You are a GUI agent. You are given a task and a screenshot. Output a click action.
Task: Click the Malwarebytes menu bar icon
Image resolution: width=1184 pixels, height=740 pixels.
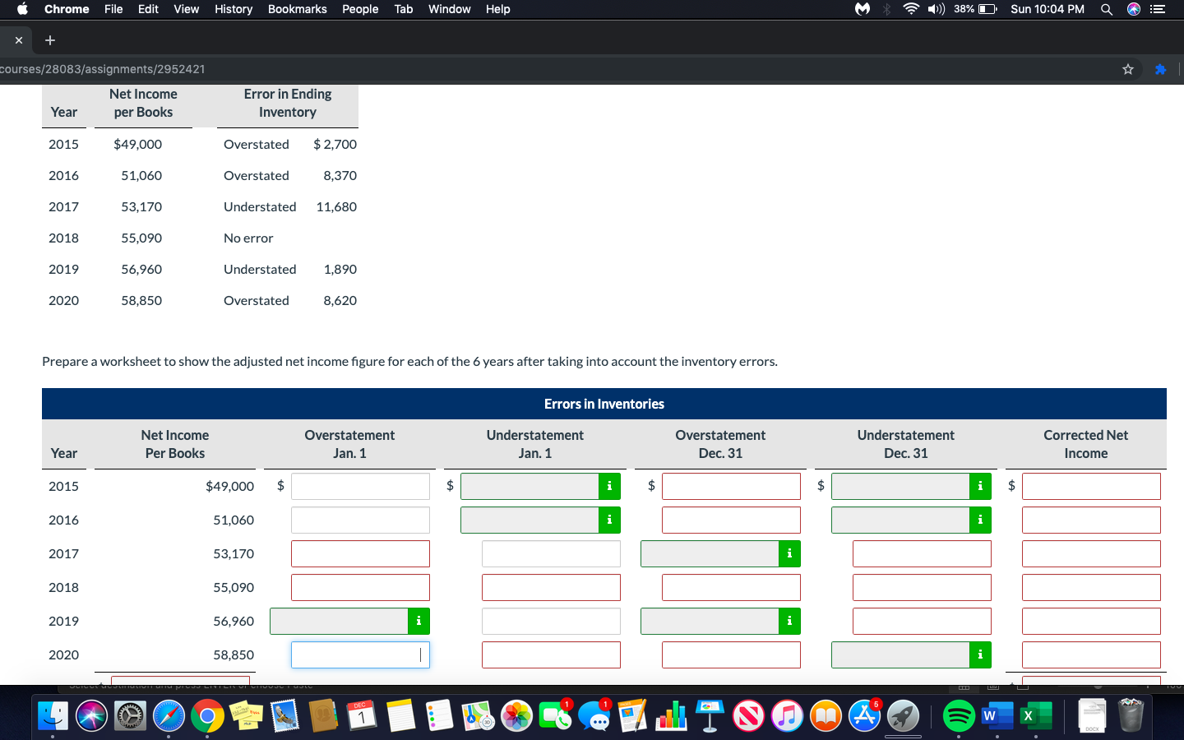click(x=863, y=9)
